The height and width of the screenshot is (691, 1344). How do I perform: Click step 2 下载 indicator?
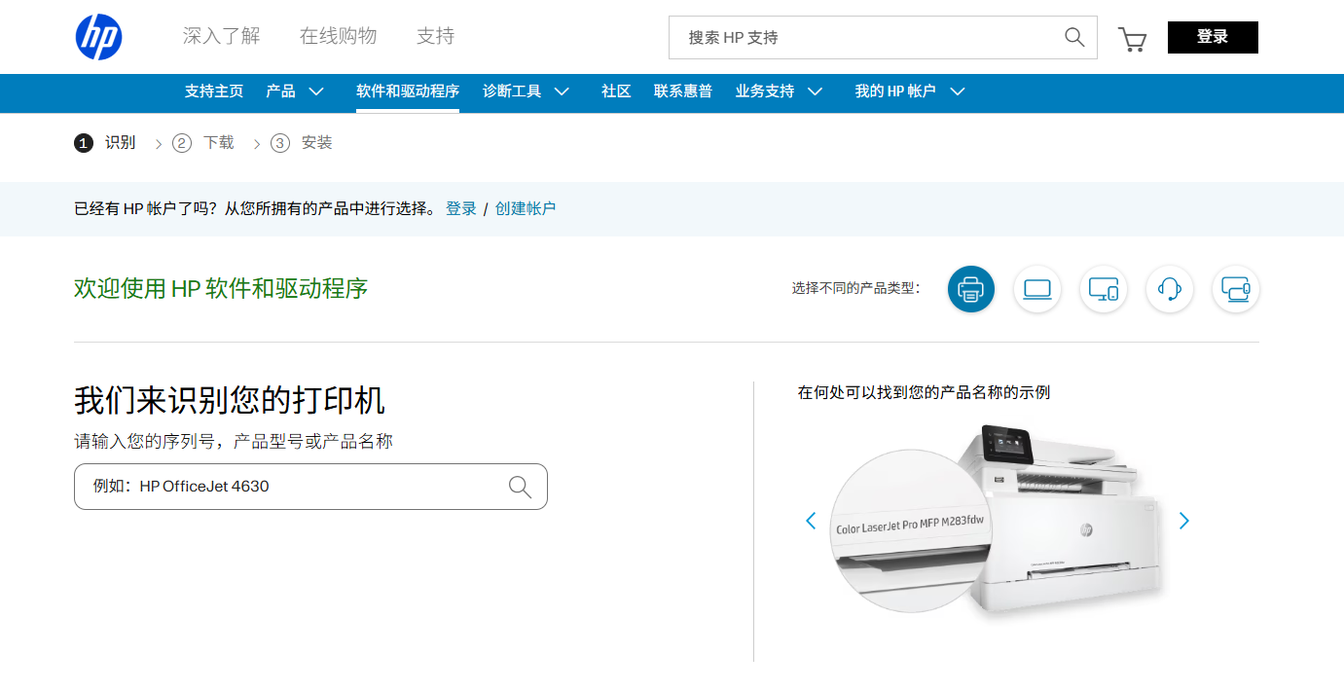pos(203,143)
